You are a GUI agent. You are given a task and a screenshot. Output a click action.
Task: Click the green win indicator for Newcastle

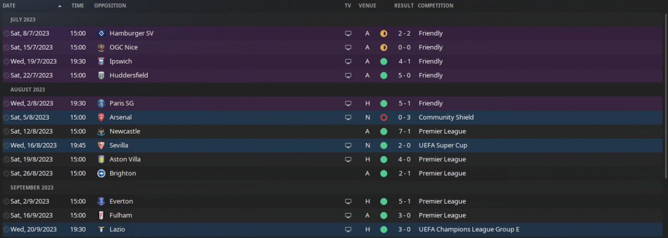tap(384, 132)
